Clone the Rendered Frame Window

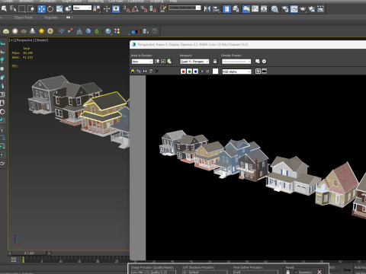point(145,72)
